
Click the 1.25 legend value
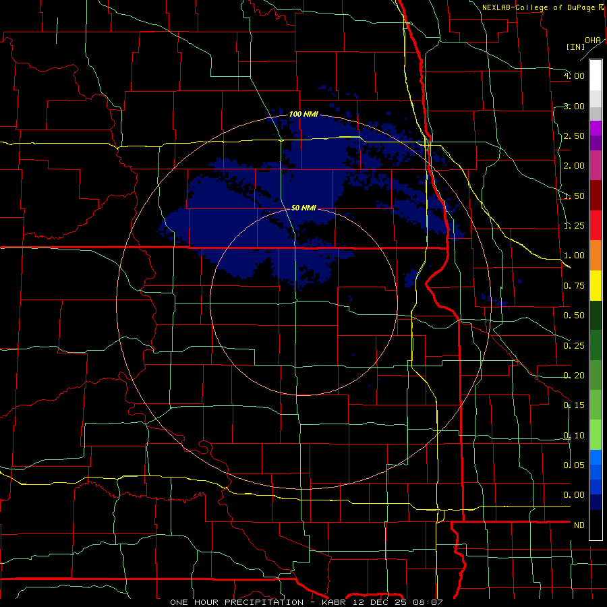574,226
